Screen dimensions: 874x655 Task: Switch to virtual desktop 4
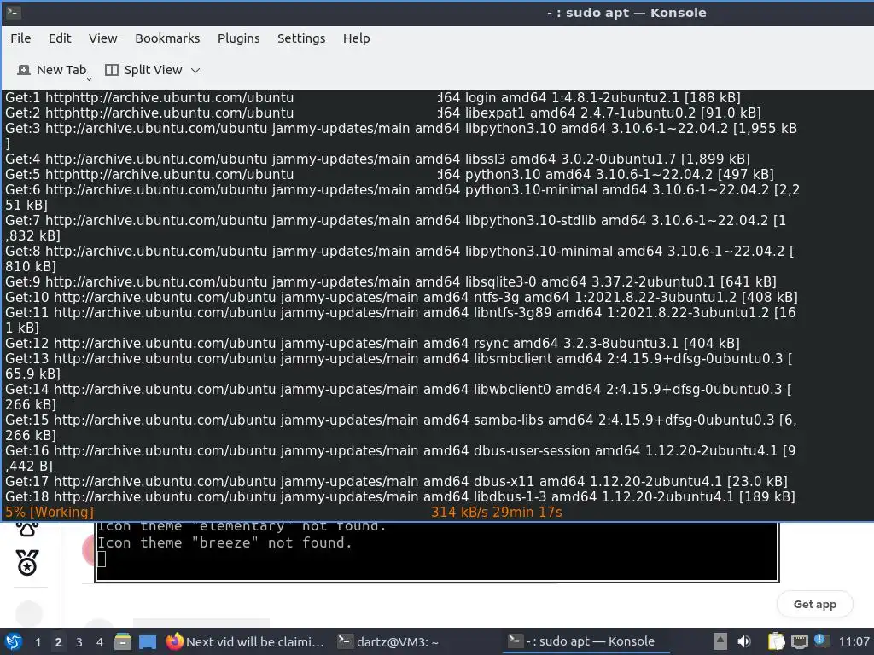point(100,642)
